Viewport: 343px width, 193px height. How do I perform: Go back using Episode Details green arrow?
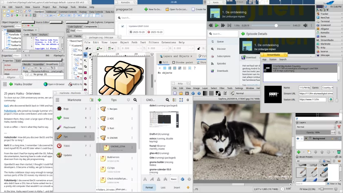point(243,34)
